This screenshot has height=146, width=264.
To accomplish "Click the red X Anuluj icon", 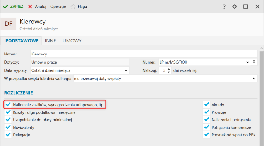I will pos(30,7).
